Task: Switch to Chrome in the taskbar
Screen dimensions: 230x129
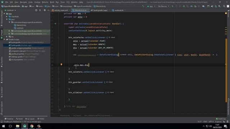Action: [x=32, y=126]
